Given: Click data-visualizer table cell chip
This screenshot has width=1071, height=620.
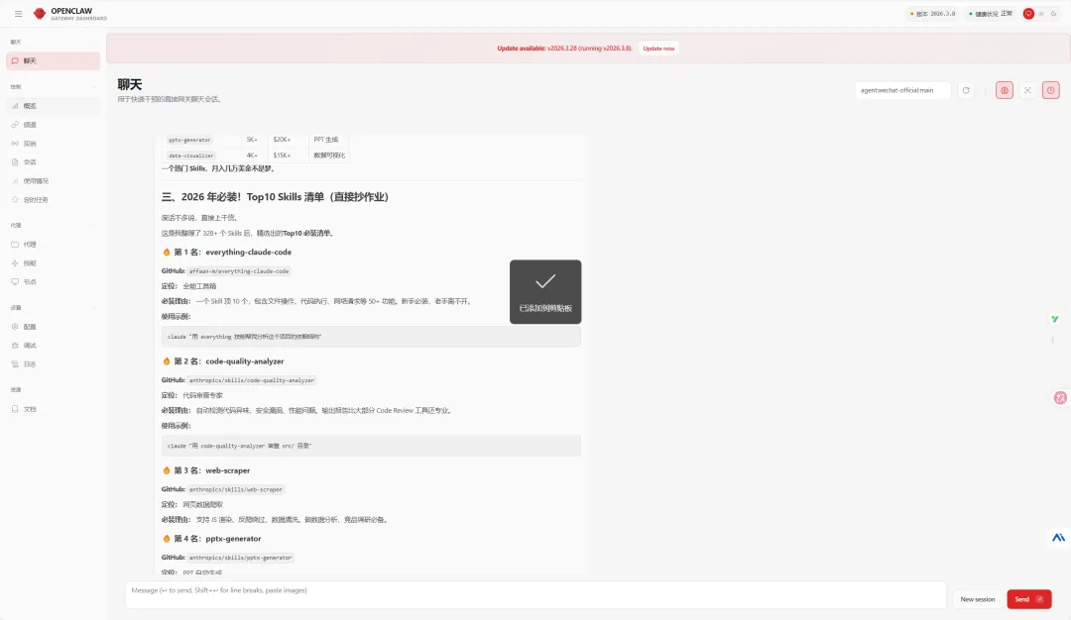Looking at the screenshot, I should pos(191,155).
